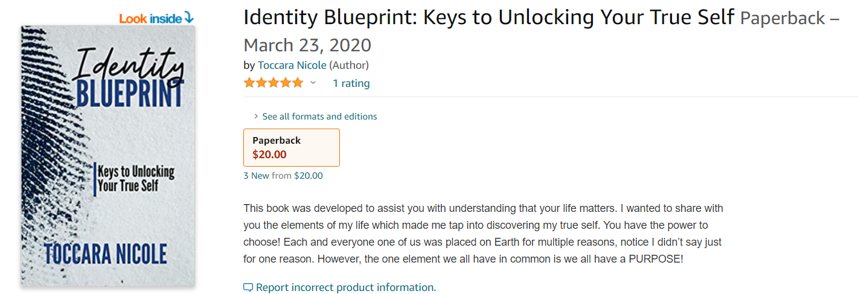
Task: Click the first star in the rating
Action: coord(250,83)
